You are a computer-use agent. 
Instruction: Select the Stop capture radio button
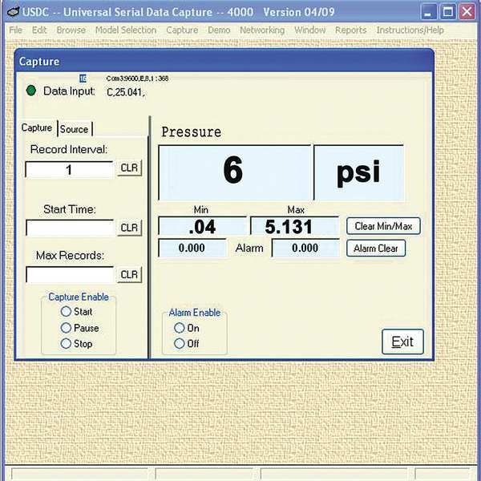click(x=67, y=344)
